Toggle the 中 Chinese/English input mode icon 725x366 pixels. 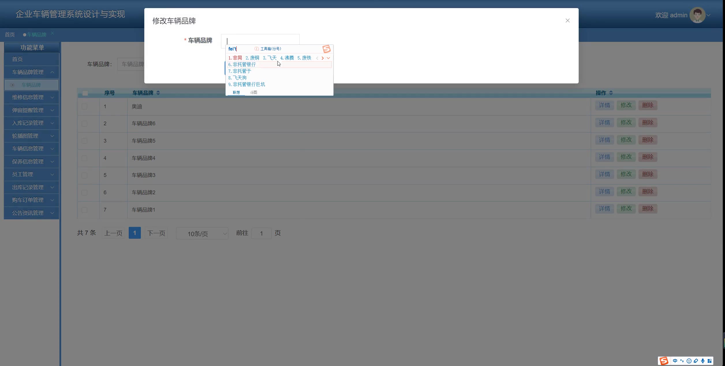click(675, 361)
